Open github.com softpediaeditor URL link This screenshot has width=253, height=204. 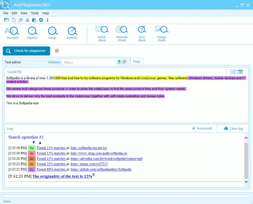(101, 169)
